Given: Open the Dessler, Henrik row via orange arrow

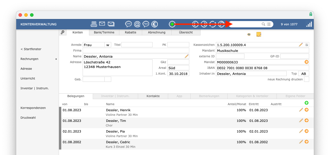Looking at the screenshot, I should click(x=306, y=110).
